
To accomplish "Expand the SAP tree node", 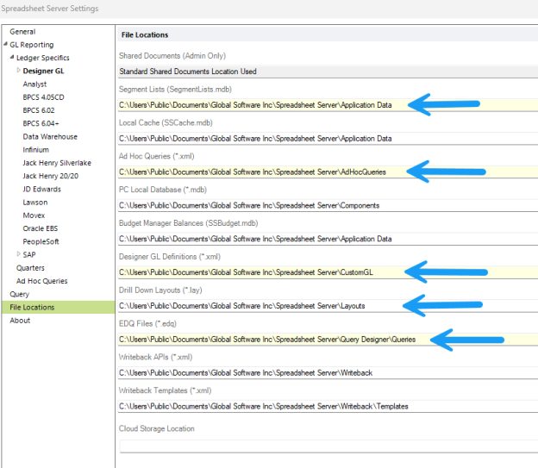I will click(x=19, y=254).
